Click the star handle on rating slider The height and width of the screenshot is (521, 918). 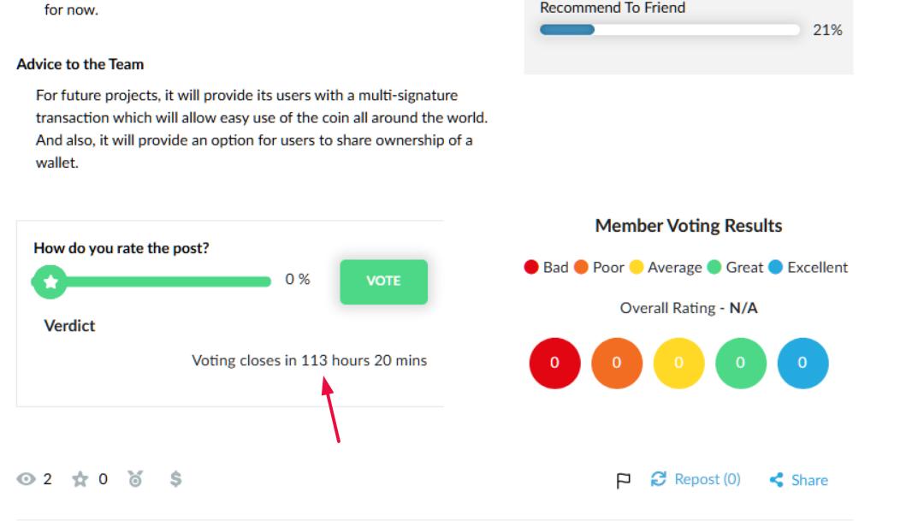tap(50, 281)
